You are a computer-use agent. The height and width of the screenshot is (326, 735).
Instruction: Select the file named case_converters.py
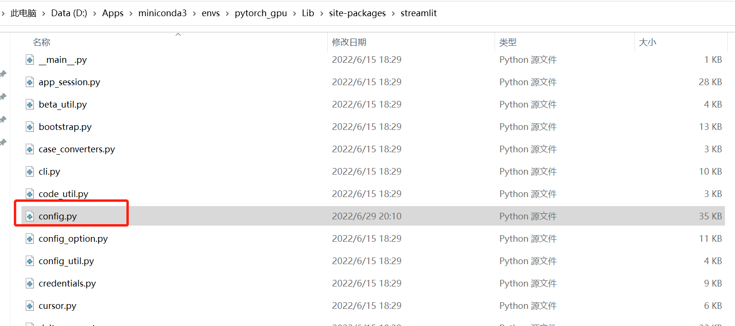tap(77, 149)
